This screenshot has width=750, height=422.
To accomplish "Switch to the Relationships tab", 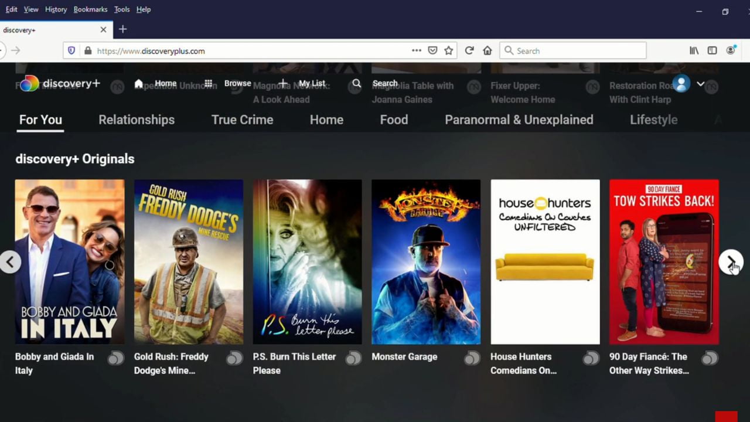I will (137, 120).
